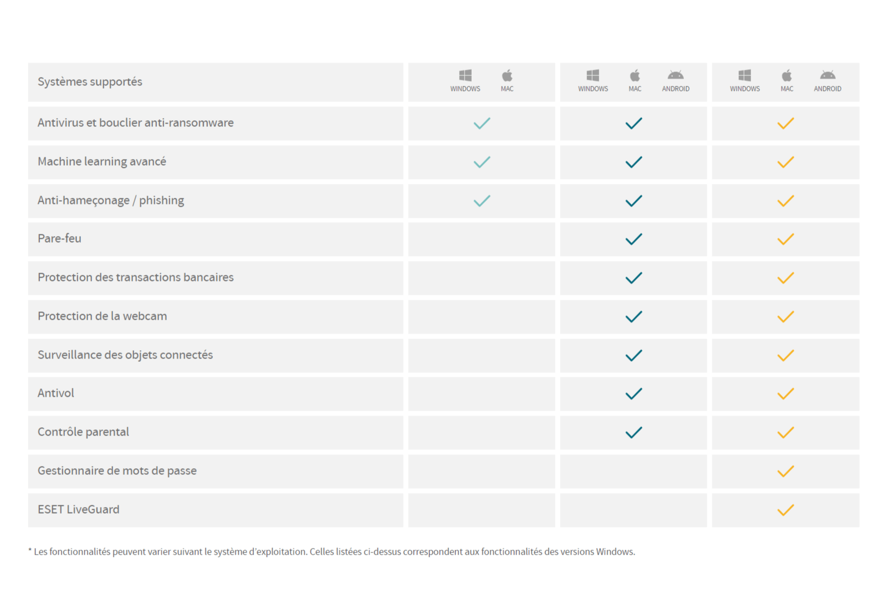This screenshot has width=889, height=589.
Task: Click the "Protection des transactions bancaires" feature label
Action: click(x=136, y=278)
